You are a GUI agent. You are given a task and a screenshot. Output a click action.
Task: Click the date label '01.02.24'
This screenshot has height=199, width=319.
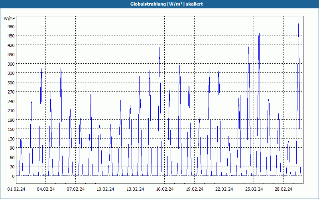coord(16,189)
